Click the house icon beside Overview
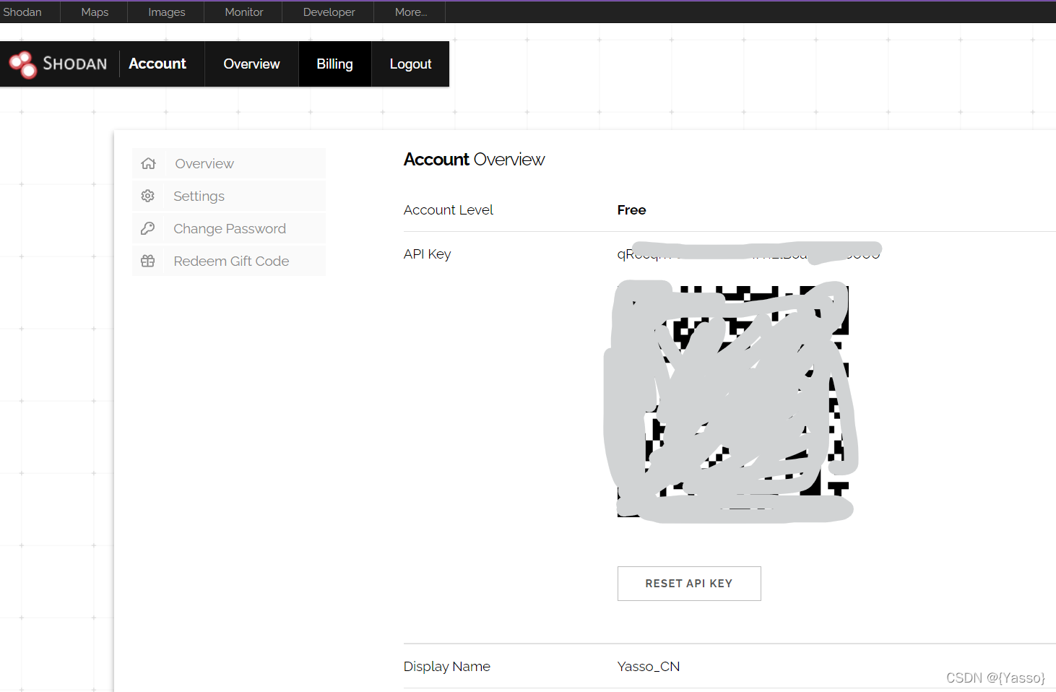The width and height of the screenshot is (1056, 692). pyautogui.click(x=148, y=163)
